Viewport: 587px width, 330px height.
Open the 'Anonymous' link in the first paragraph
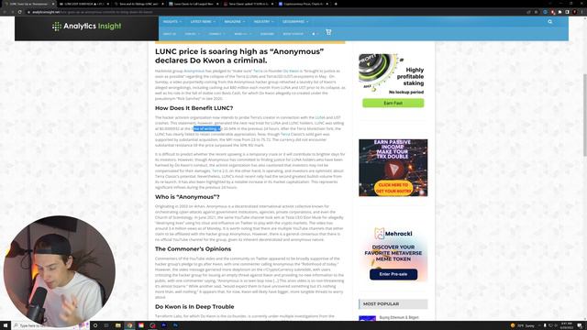[194, 71]
